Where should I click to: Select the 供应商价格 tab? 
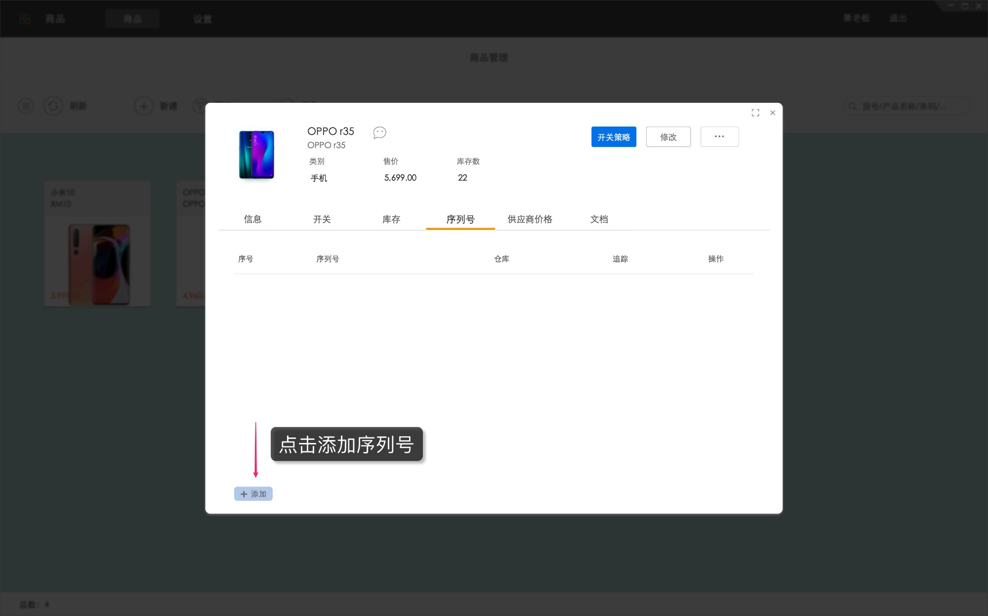[x=530, y=219]
